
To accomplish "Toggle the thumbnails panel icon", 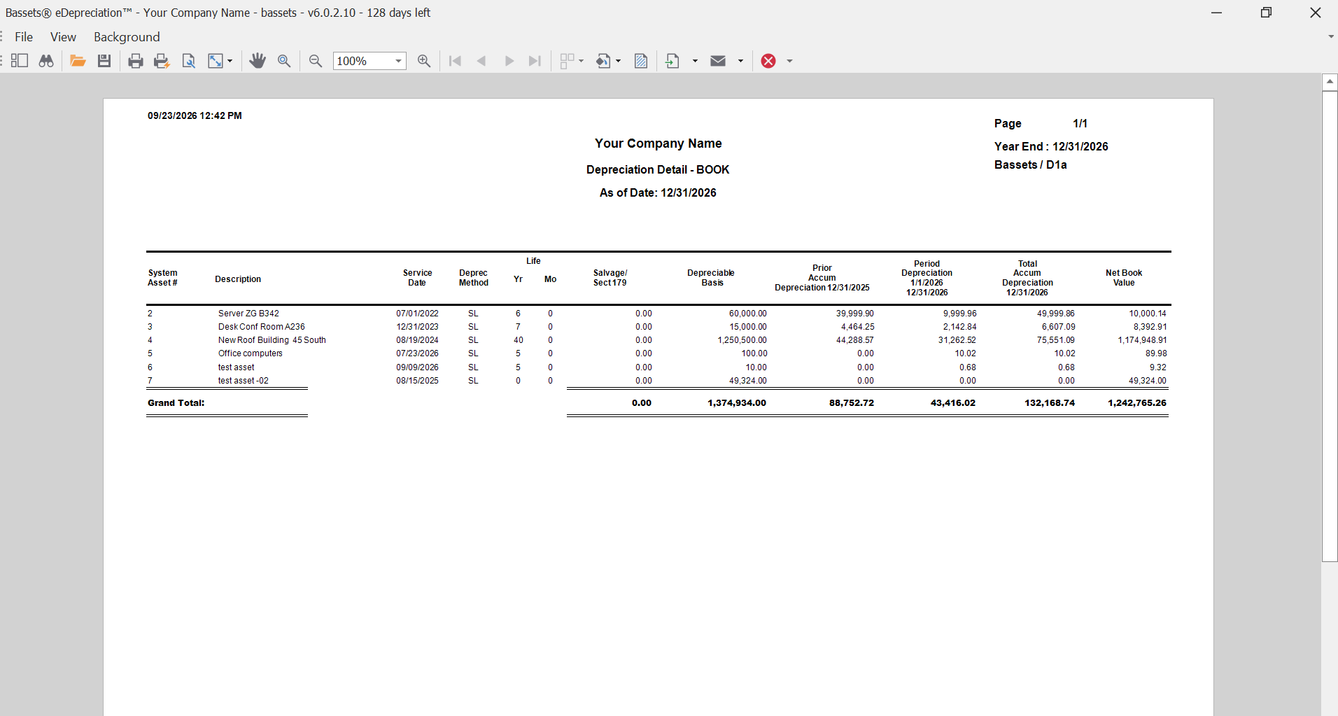I will point(20,61).
